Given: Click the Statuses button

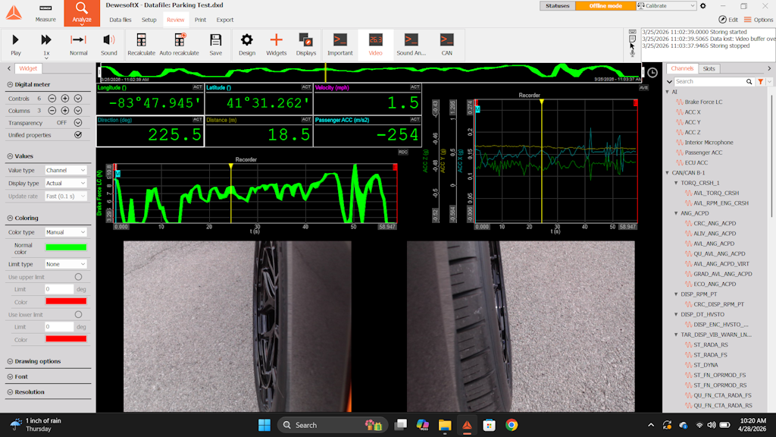Looking at the screenshot, I should pos(557,6).
